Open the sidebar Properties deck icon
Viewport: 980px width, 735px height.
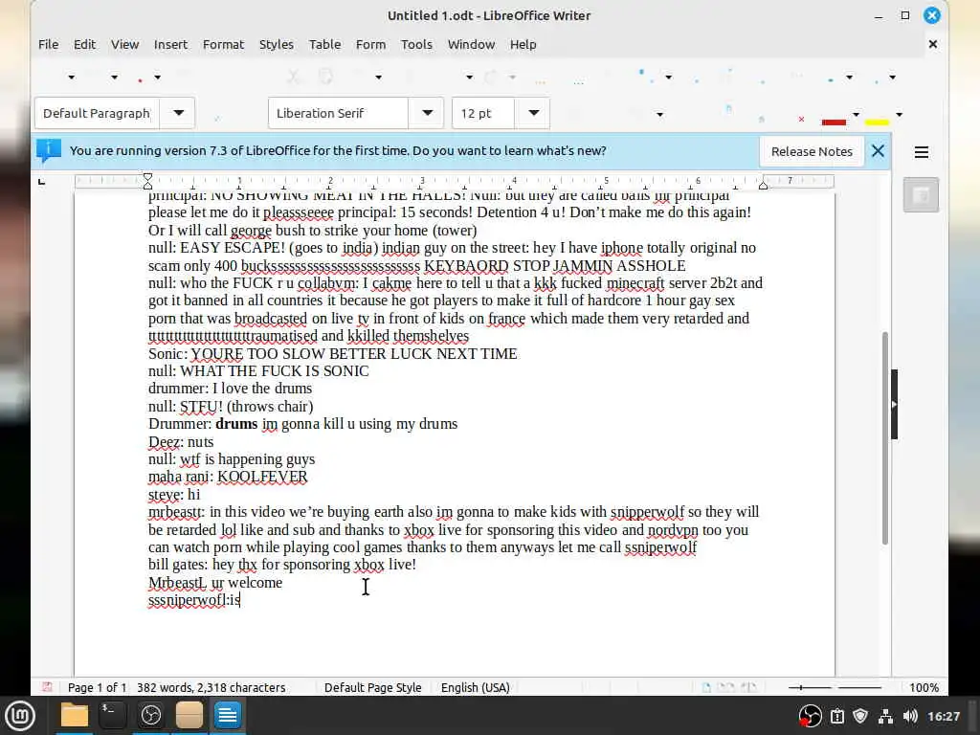coord(921,195)
